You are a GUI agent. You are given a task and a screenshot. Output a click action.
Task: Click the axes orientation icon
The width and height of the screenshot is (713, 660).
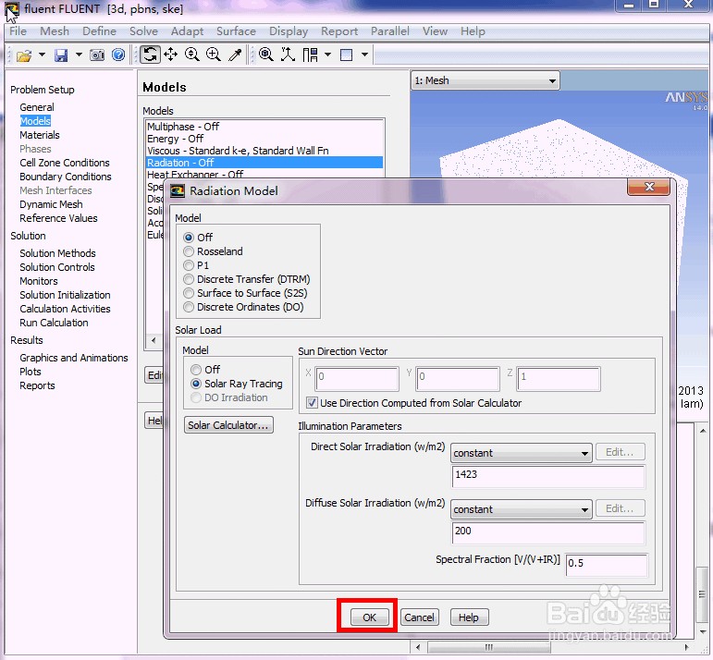(288, 55)
